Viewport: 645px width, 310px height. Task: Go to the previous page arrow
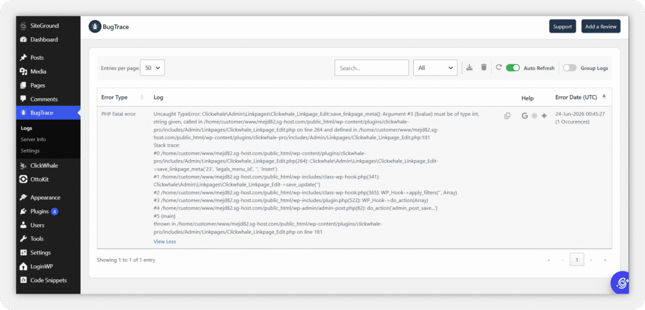562,260
